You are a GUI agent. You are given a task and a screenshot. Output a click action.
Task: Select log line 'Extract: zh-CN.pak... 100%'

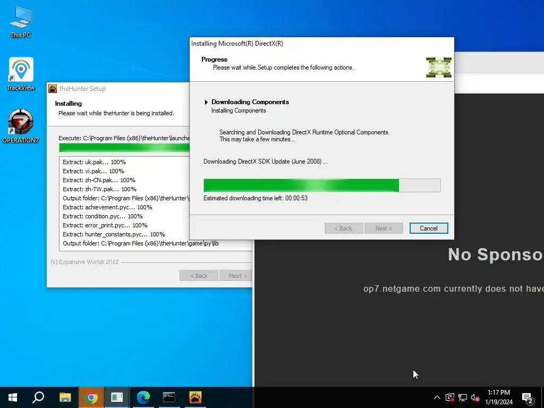click(x=99, y=180)
